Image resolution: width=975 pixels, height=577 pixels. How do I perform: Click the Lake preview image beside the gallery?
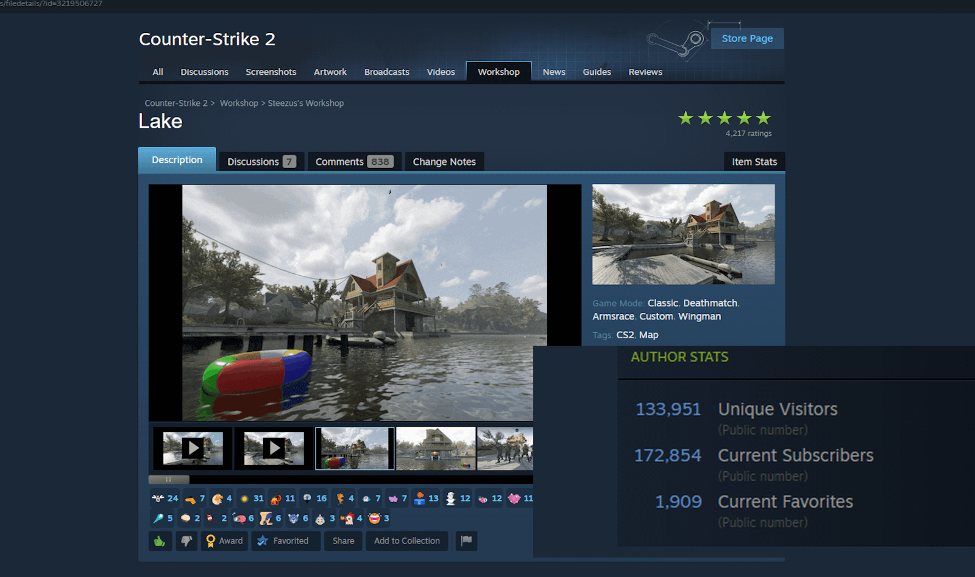(684, 234)
